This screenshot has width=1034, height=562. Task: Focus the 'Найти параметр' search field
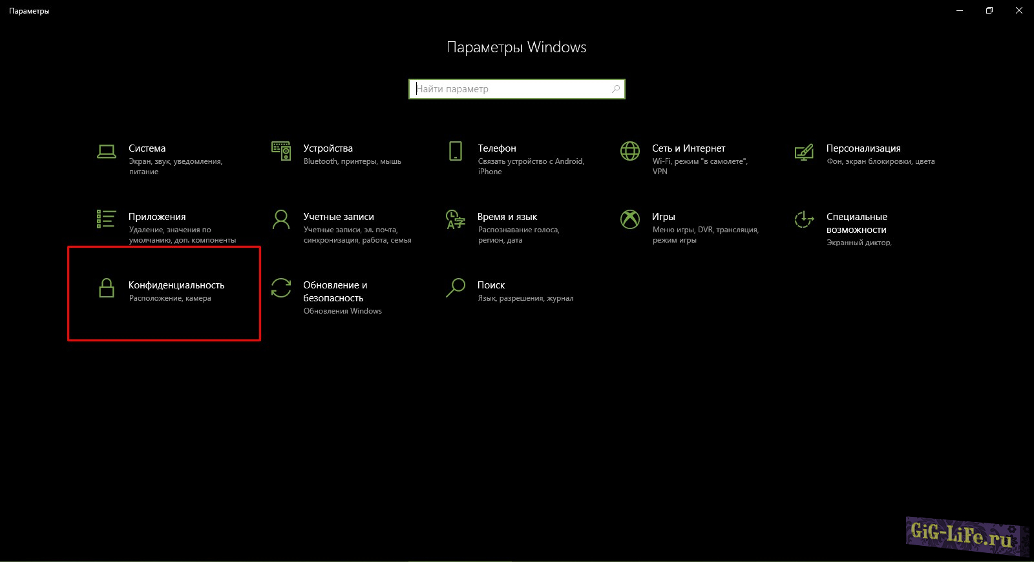(511, 89)
